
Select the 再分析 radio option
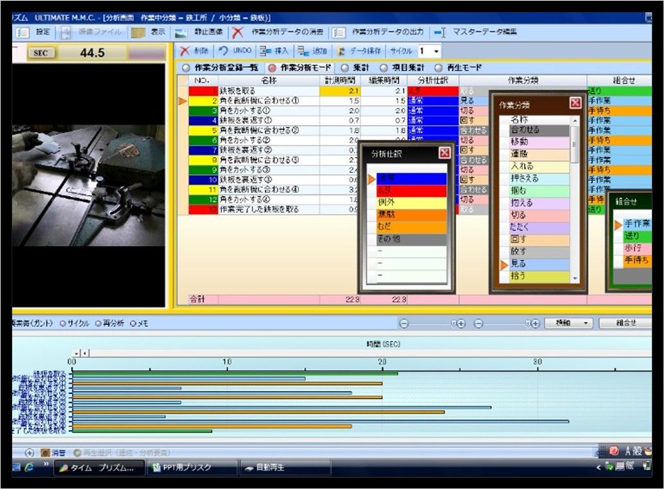point(98,324)
